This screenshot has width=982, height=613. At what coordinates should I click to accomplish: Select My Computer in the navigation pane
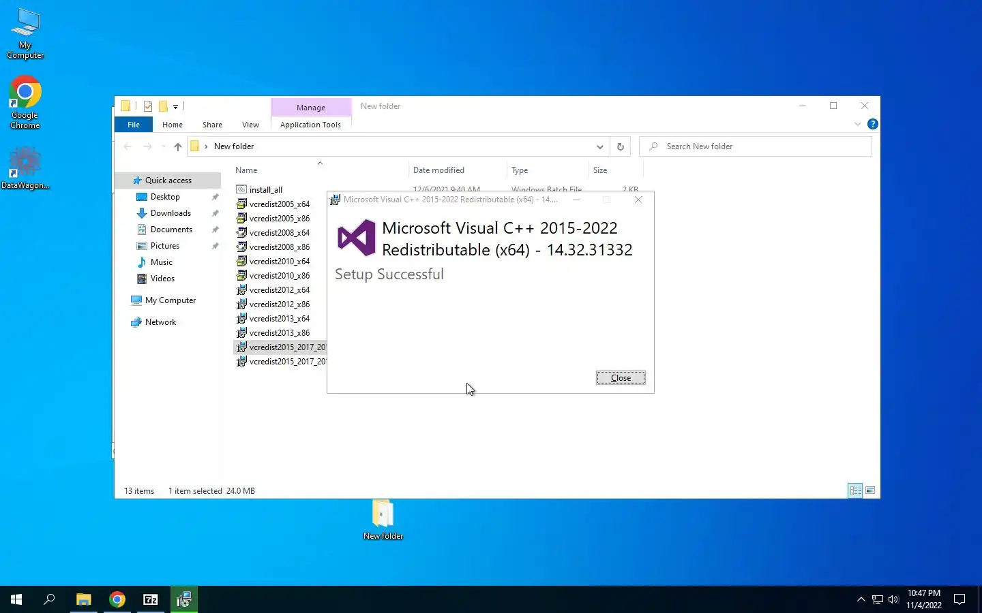(x=170, y=300)
